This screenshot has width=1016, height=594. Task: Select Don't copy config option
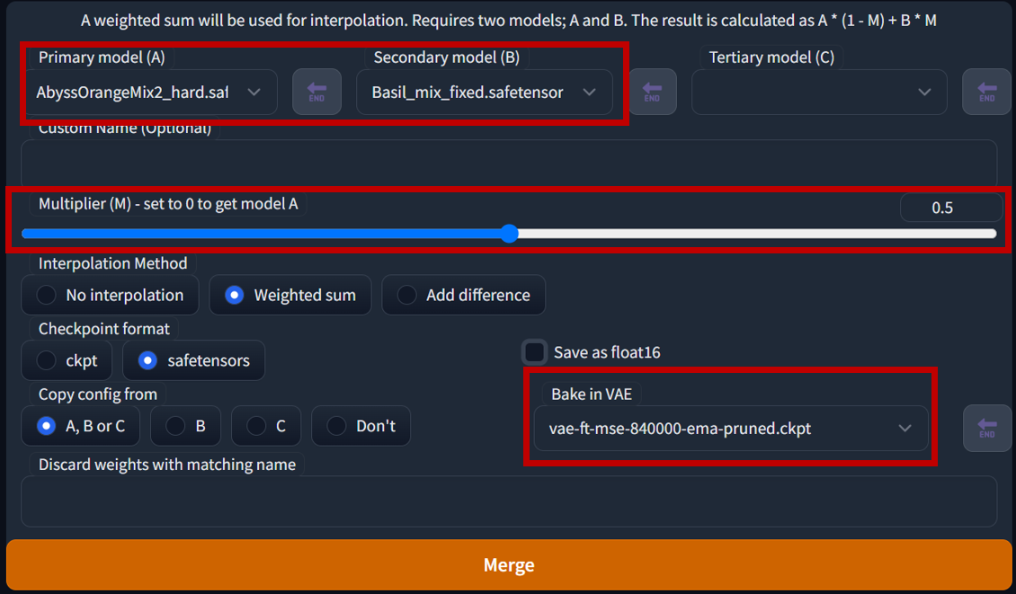[361, 426]
